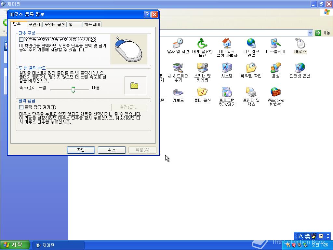Open the 날짜 및 시간 control panel icon
Screen dimensions: 333x250
(178, 46)
